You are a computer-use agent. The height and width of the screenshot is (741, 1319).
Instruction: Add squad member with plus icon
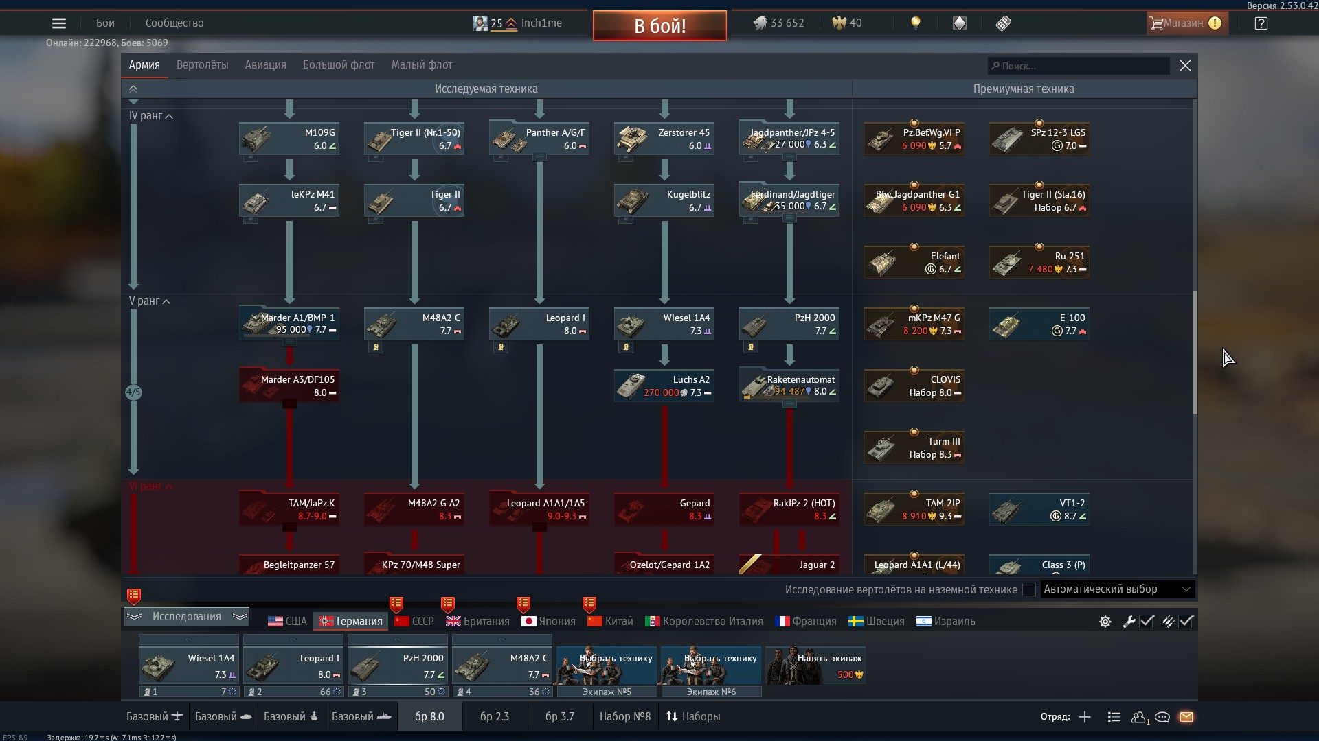(1085, 717)
